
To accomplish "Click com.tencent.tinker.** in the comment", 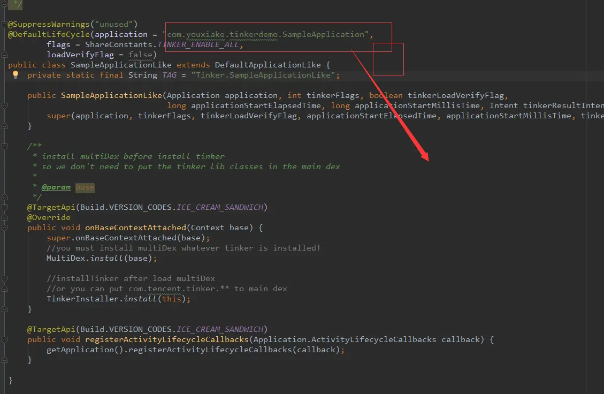I will (x=179, y=289).
